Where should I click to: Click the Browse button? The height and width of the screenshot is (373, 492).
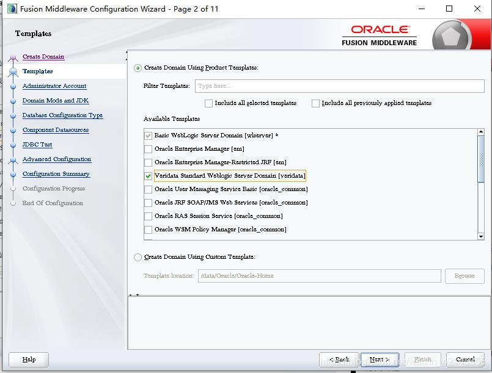click(x=464, y=276)
